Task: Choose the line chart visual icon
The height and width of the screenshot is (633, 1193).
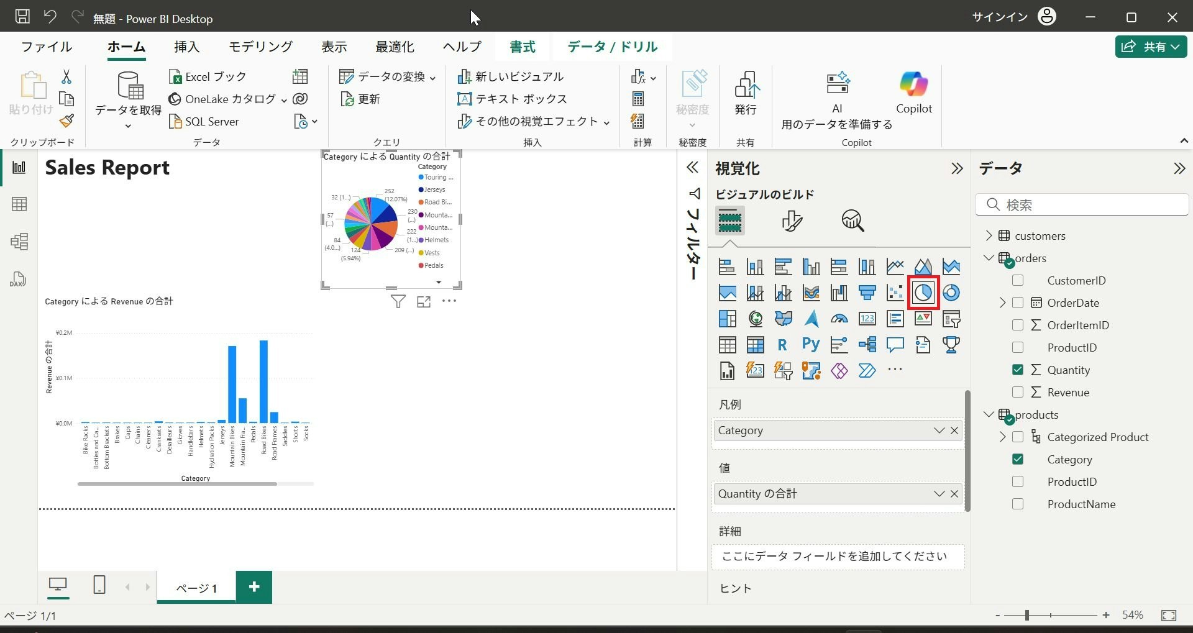Action: tap(895, 266)
